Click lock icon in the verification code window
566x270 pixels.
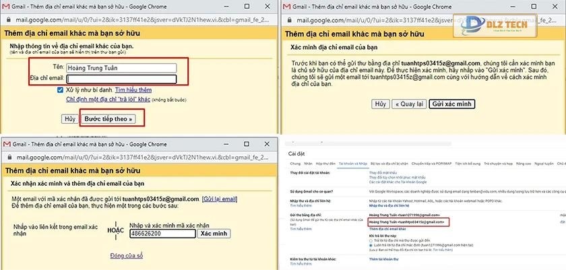click(7, 158)
